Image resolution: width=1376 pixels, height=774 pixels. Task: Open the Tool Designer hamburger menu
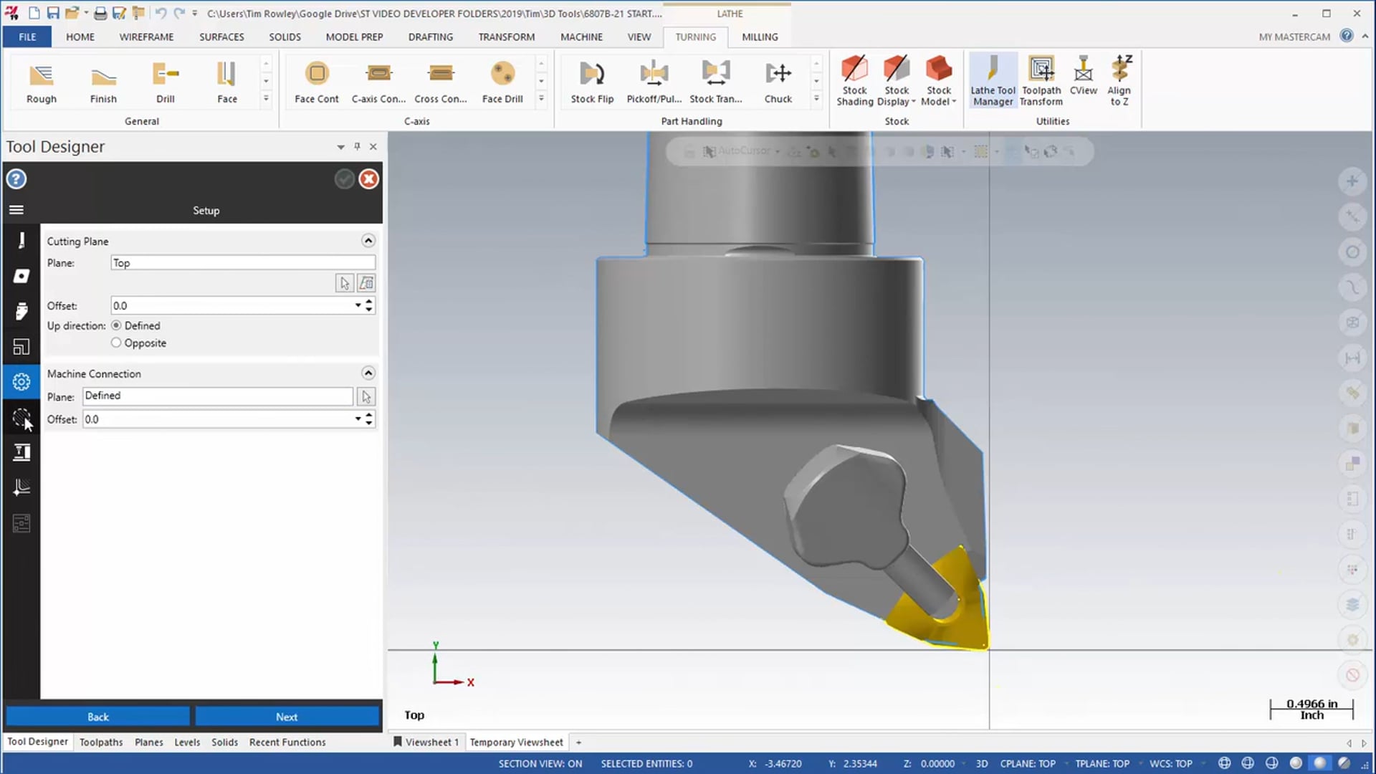click(x=16, y=210)
